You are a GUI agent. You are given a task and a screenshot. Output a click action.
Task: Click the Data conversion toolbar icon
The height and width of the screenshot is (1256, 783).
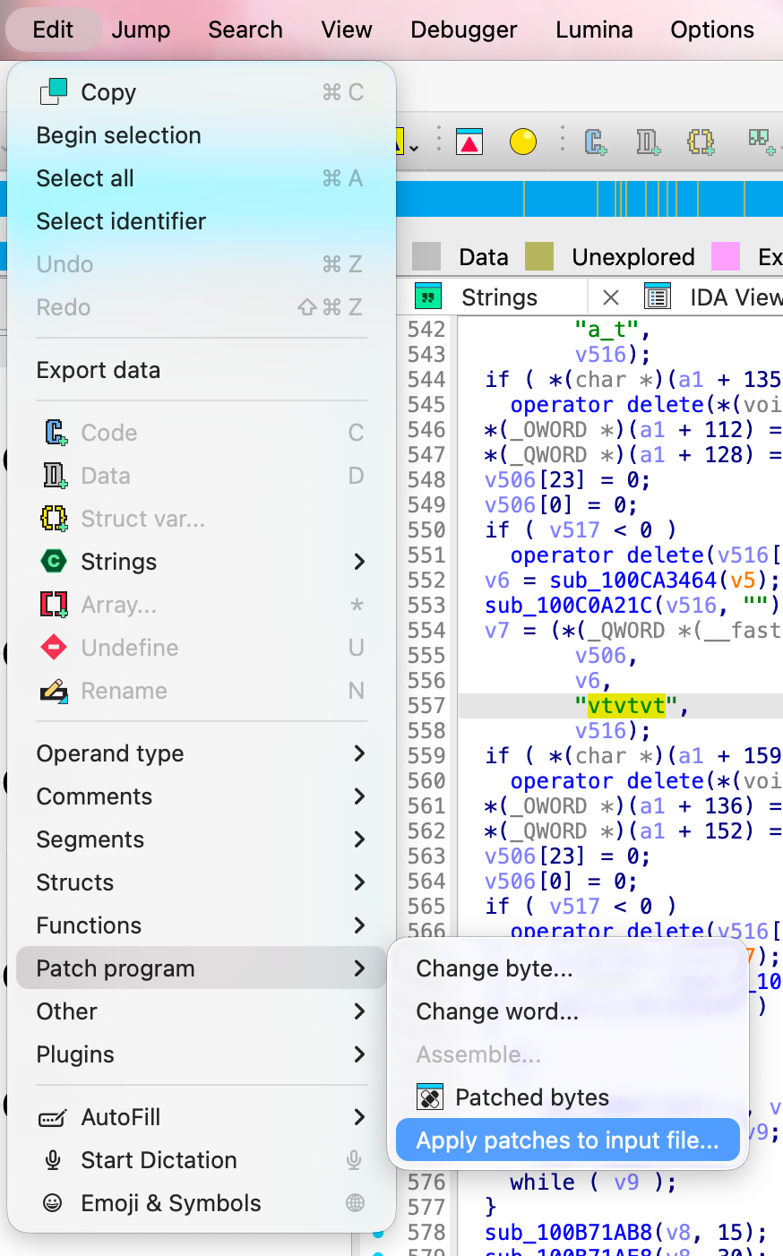(648, 142)
